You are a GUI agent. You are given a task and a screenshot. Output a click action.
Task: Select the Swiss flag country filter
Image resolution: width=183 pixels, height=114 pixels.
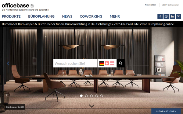point(107,64)
